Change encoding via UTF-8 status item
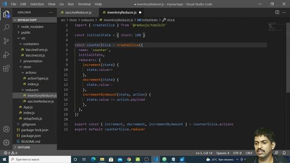Viewport: 290px width, 163px height. click(237, 153)
